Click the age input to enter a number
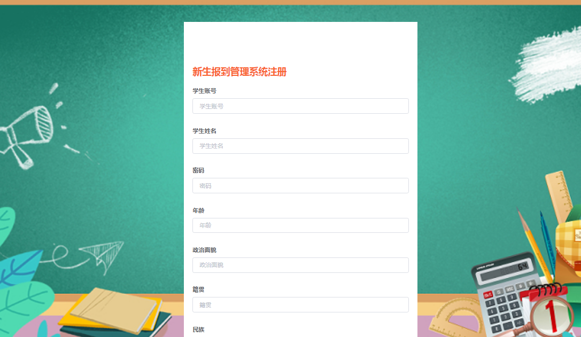The width and height of the screenshot is (581, 337). click(x=299, y=225)
